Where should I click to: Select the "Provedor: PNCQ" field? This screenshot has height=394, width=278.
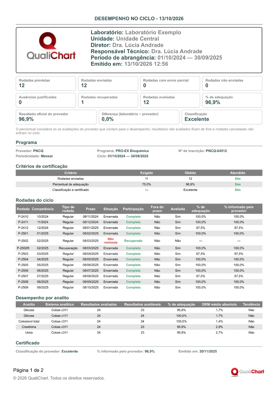click(x=30, y=151)
